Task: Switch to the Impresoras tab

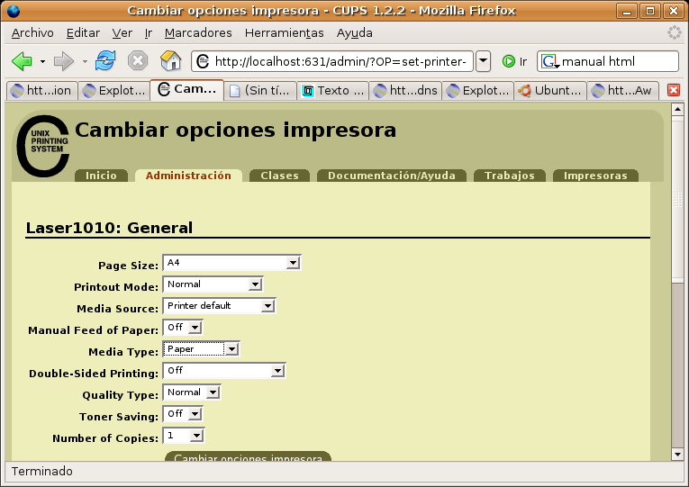Action: pyautogui.click(x=595, y=176)
